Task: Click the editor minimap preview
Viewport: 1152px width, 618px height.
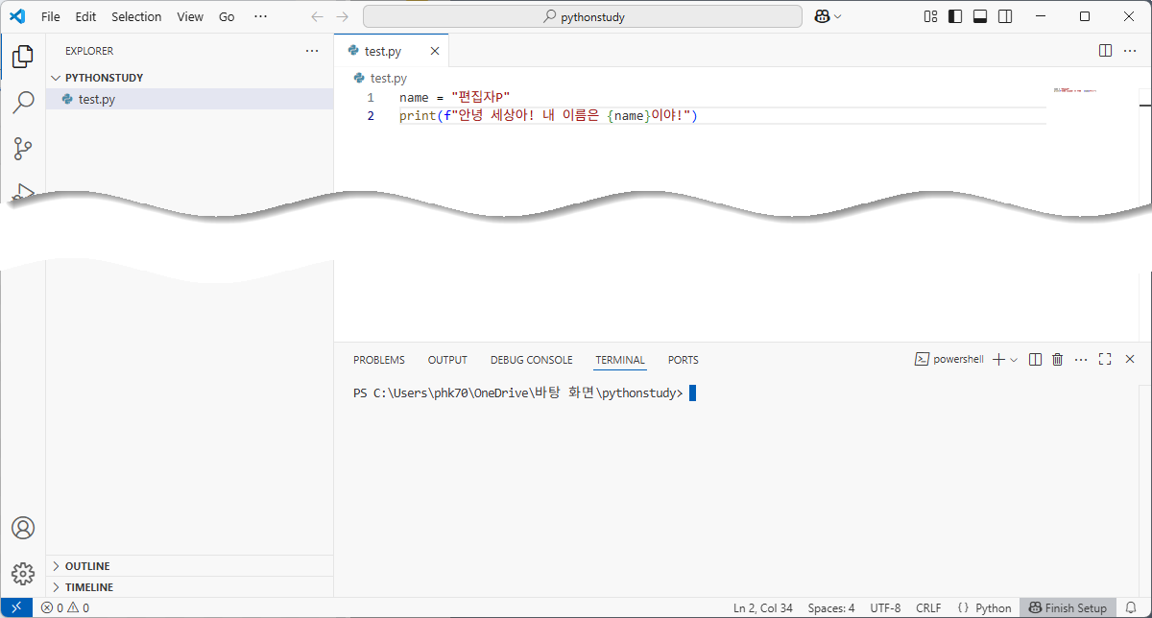Action: click(1074, 90)
